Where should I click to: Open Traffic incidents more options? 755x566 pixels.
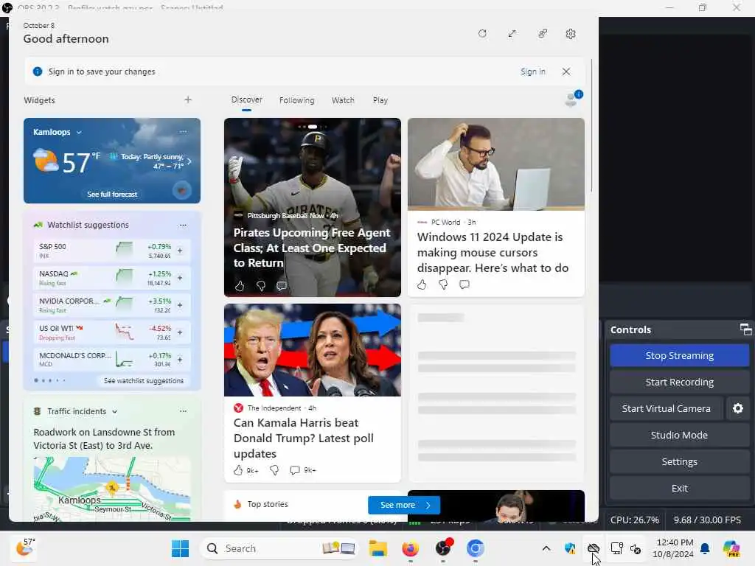click(x=183, y=411)
